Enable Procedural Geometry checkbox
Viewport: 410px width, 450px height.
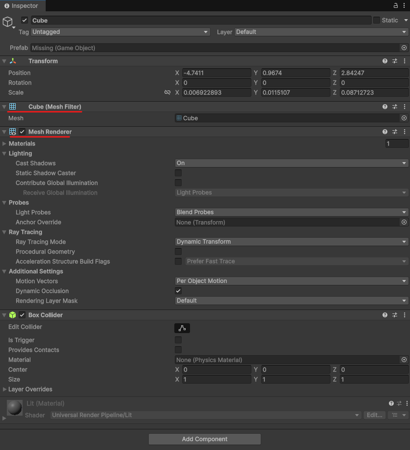pyautogui.click(x=178, y=252)
